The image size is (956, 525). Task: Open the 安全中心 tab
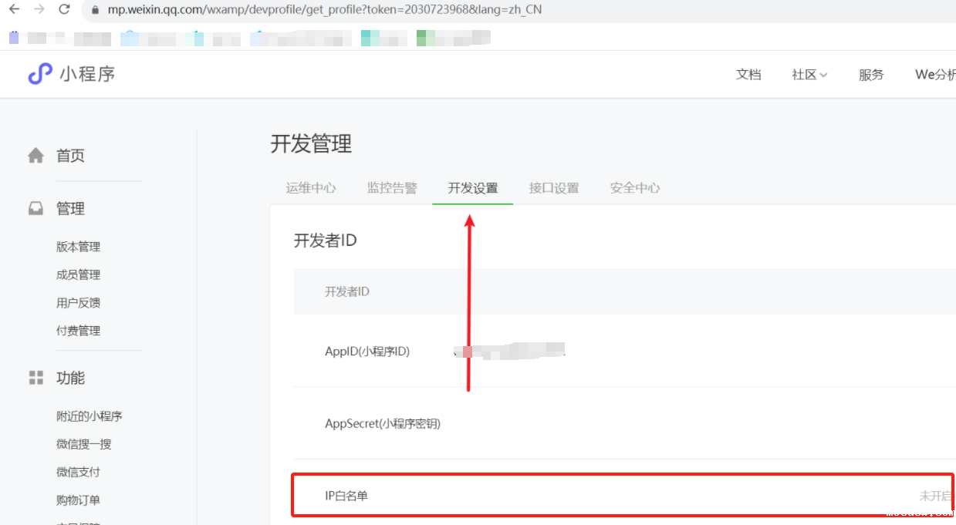(635, 188)
